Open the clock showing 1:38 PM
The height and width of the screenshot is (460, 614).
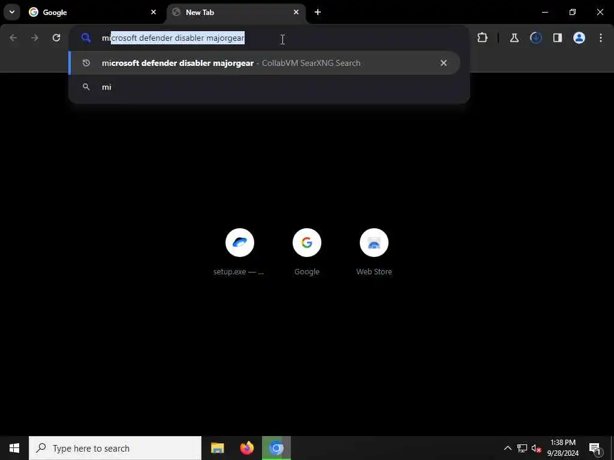point(562,448)
